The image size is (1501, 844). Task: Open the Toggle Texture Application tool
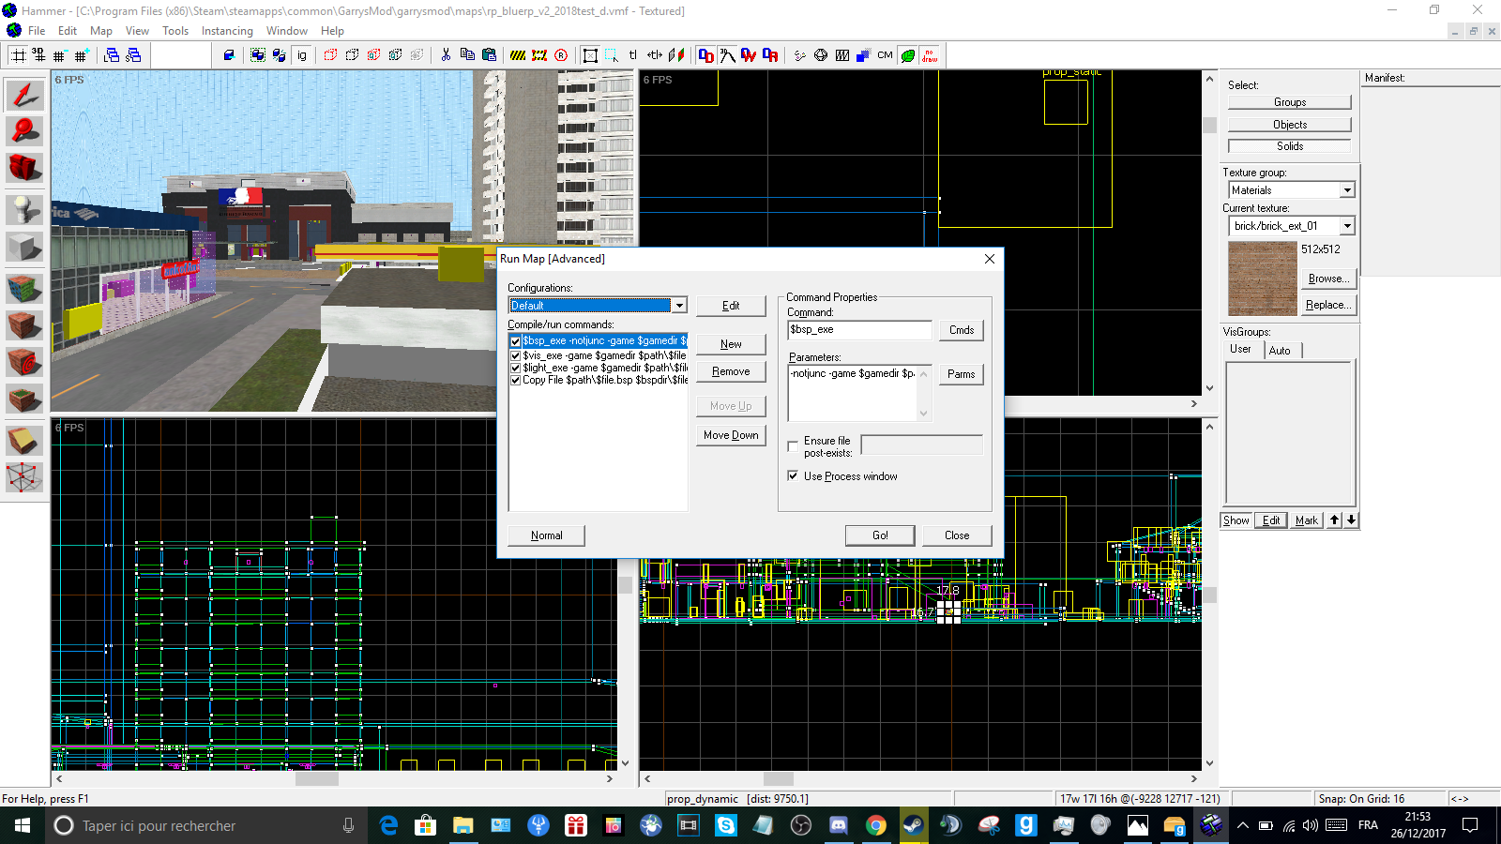click(24, 288)
